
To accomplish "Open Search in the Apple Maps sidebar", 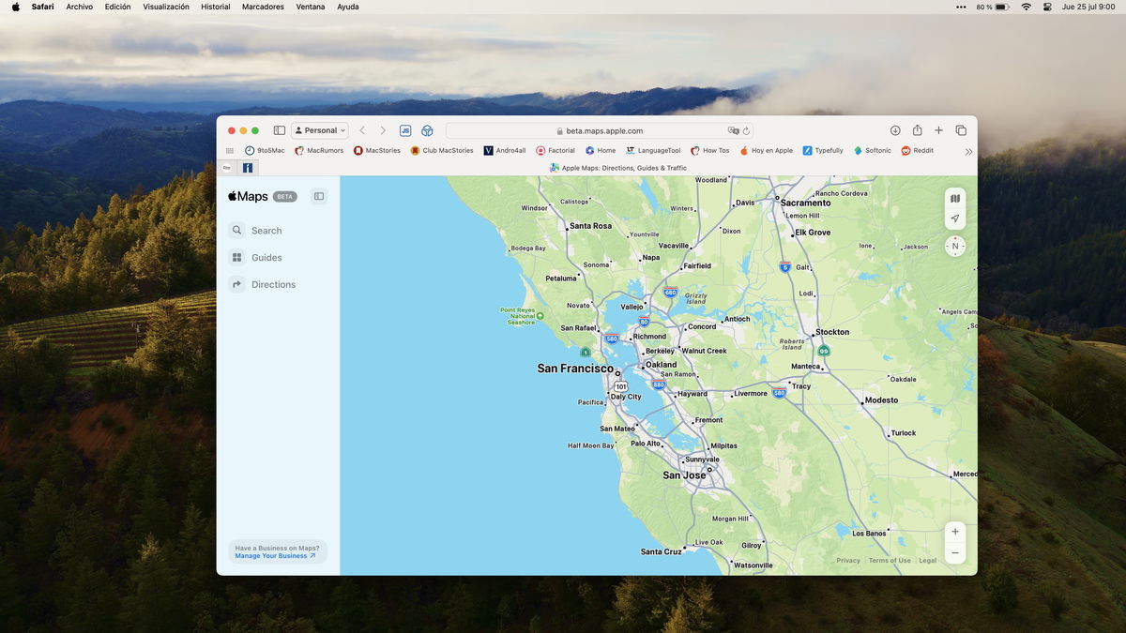I will (x=266, y=230).
